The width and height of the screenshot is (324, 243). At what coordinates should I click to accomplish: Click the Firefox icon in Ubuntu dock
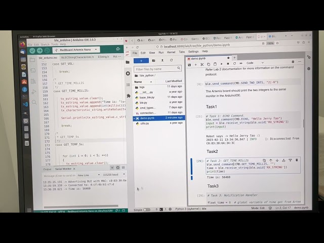(22, 44)
